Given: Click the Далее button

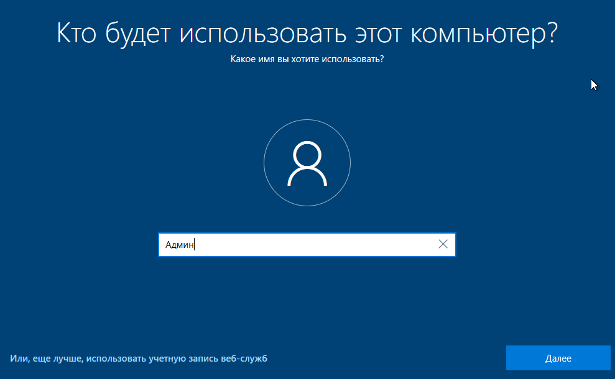Looking at the screenshot, I should [558, 358].
